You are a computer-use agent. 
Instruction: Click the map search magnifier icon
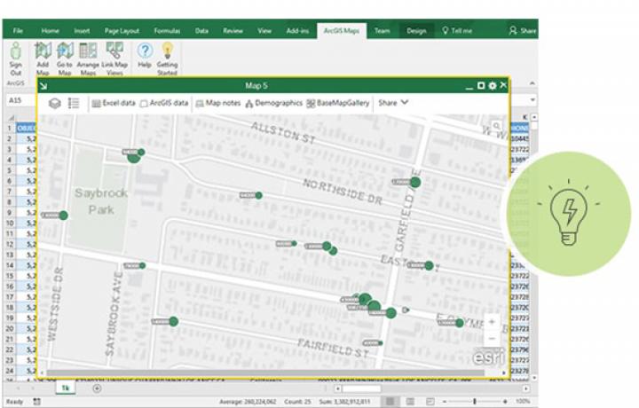coord(496,126)
